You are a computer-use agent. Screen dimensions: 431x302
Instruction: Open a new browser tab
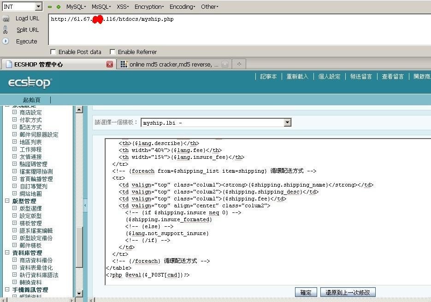pyautogui.click(x=239, y=64)
